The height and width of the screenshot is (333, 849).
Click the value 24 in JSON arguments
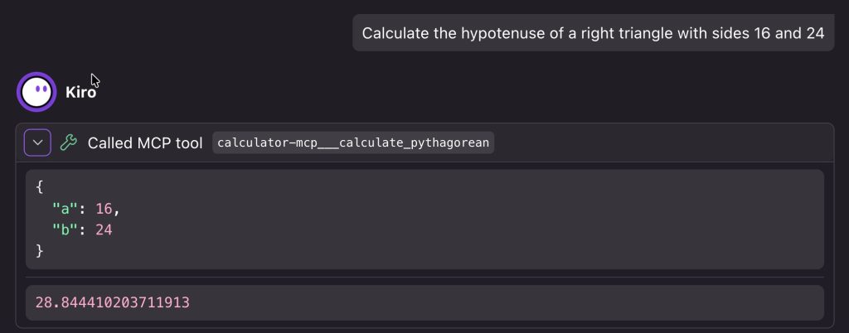[103, 229]
